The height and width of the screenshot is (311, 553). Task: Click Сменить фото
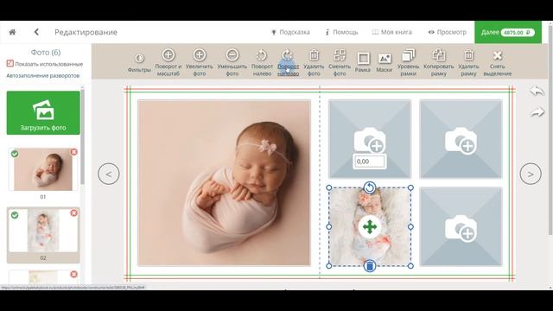tap(340, 62)
